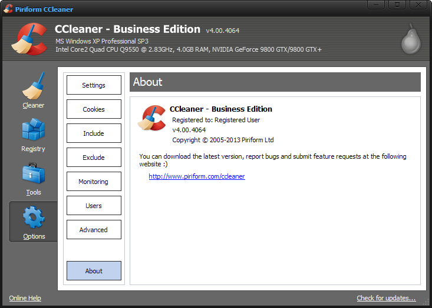Screen dimensions: 432x308
Task: Switch to the Exclude options page
Action: 94,158
